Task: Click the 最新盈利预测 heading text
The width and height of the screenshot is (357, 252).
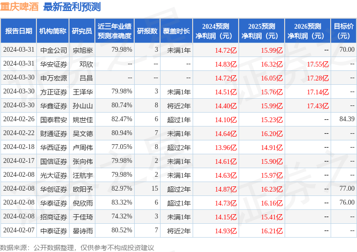Action: (72, 7)
